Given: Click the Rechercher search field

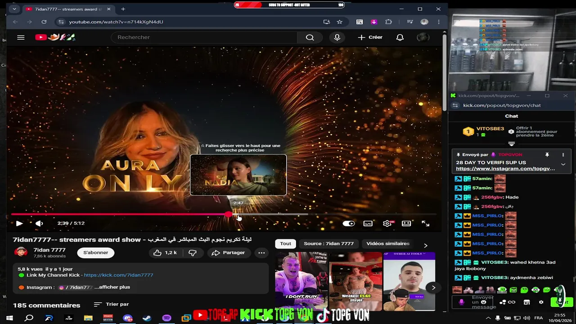Looking at the screenshot, I should [204, 37].
